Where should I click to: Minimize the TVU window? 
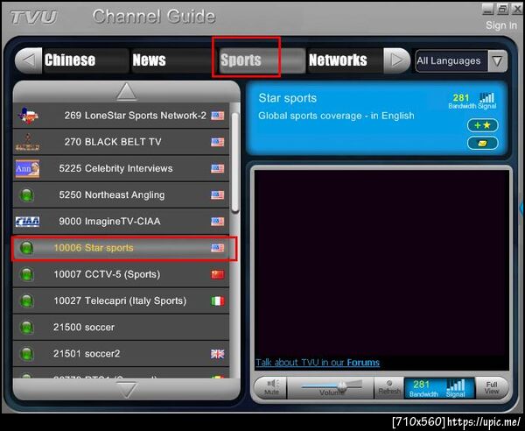[488, 9]
